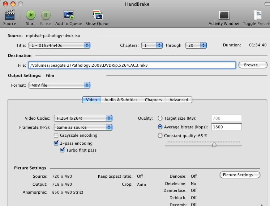Image resolution: width=270 pixels, height=206 pixels.
Task: Click the Toggle Presets drawer icon
Action: (258, 15)
